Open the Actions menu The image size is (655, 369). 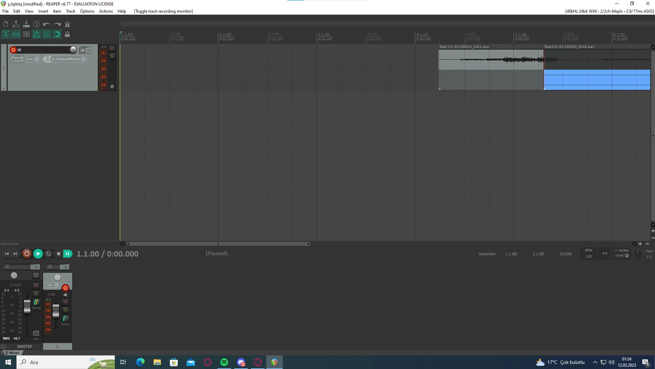pyautogui.click(x=106, y=11)
